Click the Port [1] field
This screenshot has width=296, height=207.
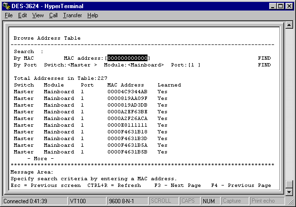click(192, 65)
